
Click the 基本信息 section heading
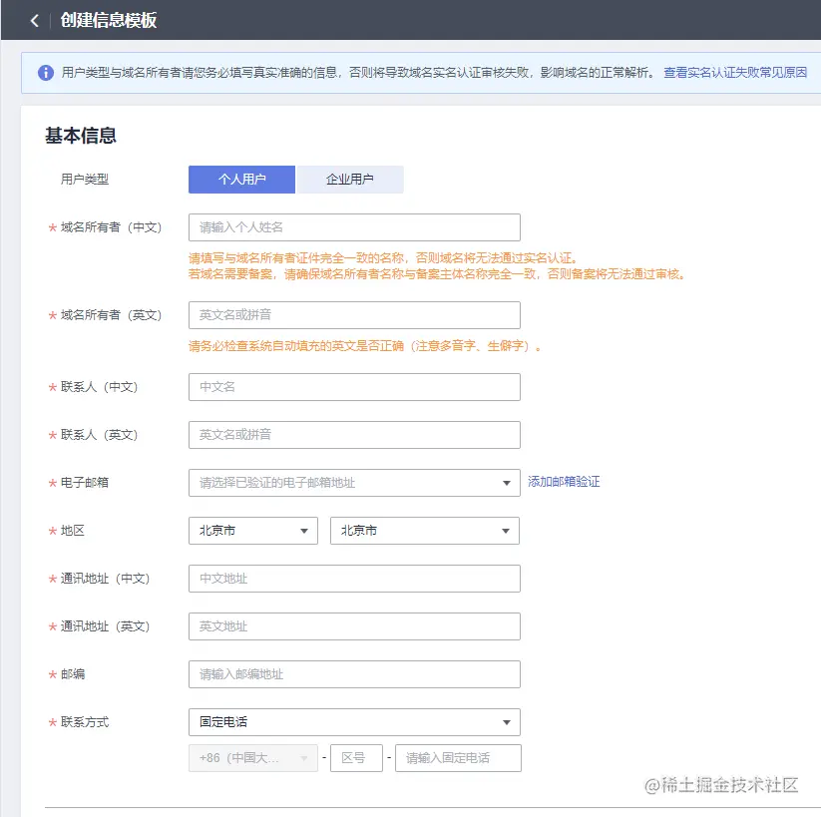(81, 136)
